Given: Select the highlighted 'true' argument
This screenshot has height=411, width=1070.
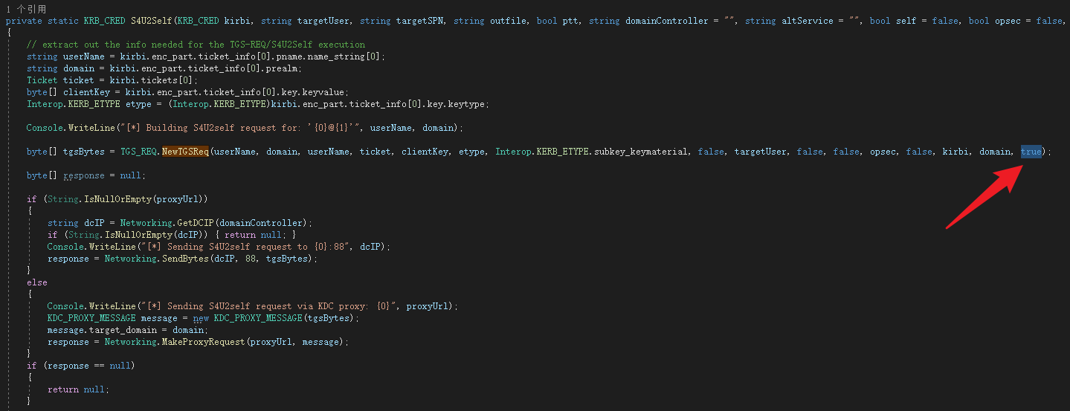Looking at the screenshot, I should click(1031, 152).
